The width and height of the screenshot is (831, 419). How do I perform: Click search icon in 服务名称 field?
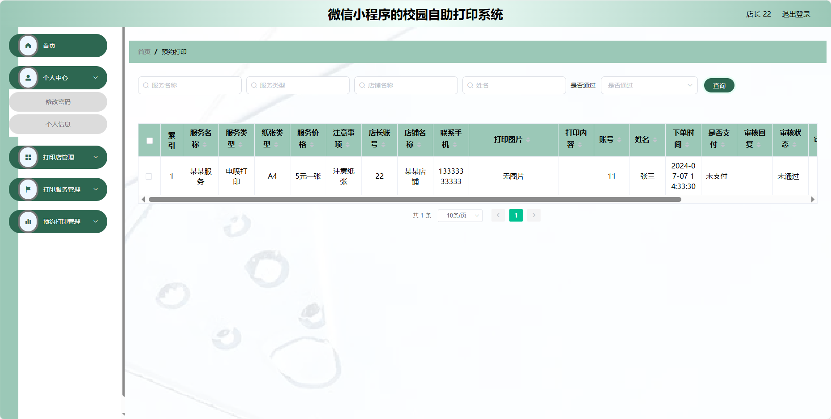pyautogui.click(x=146, y=85)
